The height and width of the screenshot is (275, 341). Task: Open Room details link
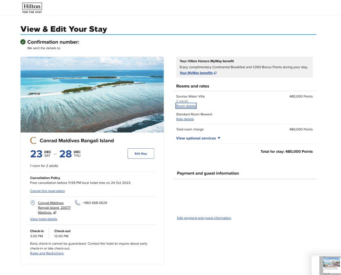click(186, 106)
